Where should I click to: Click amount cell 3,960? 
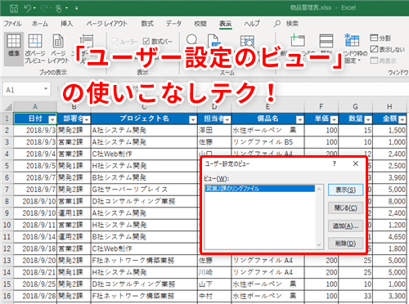point(389,177)
